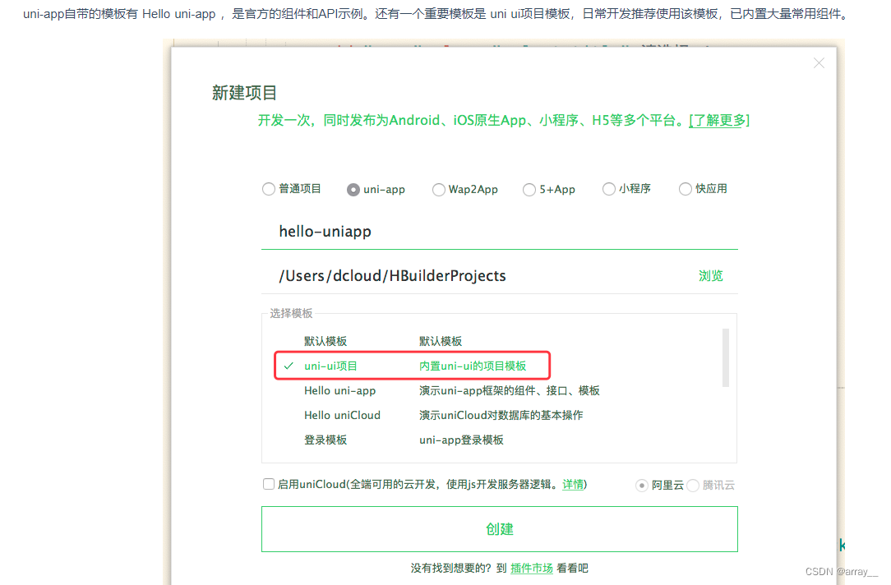The image size is (891, 585).
Task: Click the checkmark next to uni-ui项目
Action: (x=289, y=366)
